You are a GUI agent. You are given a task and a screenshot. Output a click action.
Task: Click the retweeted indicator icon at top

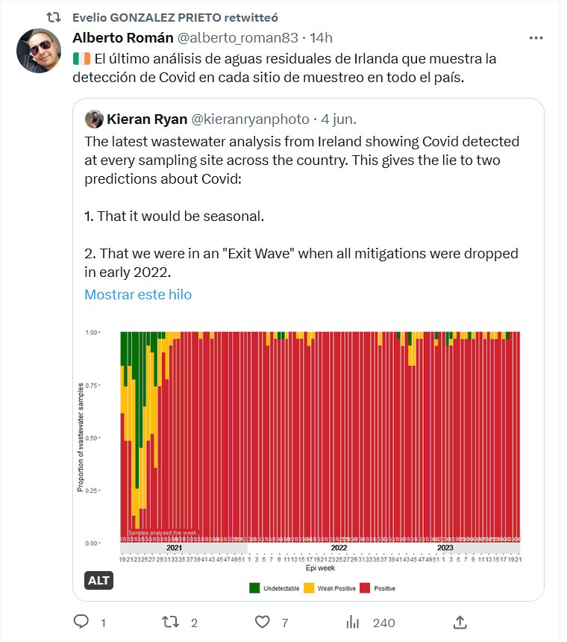tap(54, 16)
